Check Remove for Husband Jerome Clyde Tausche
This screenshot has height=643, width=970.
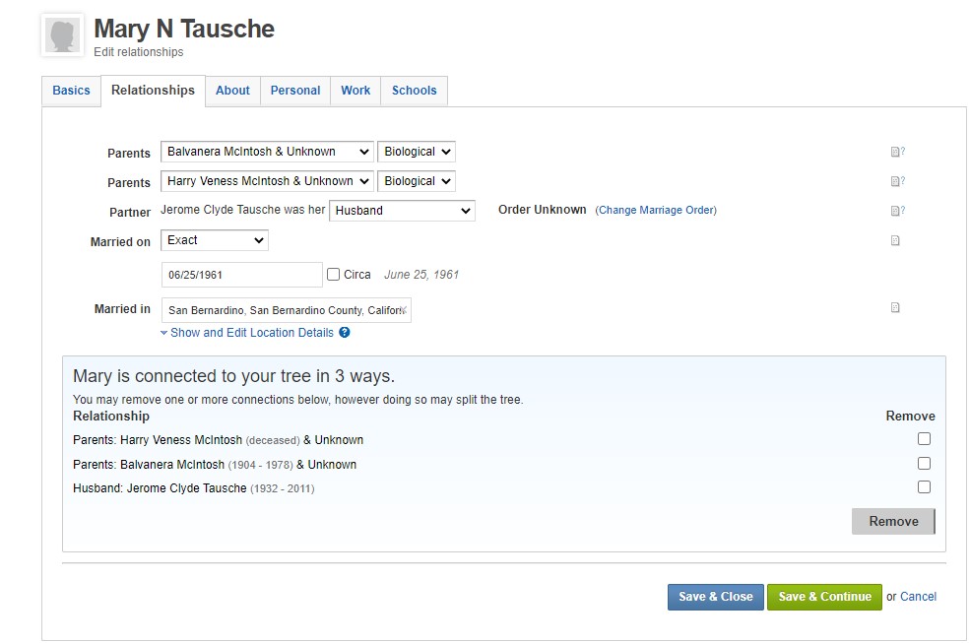point(924,486)
